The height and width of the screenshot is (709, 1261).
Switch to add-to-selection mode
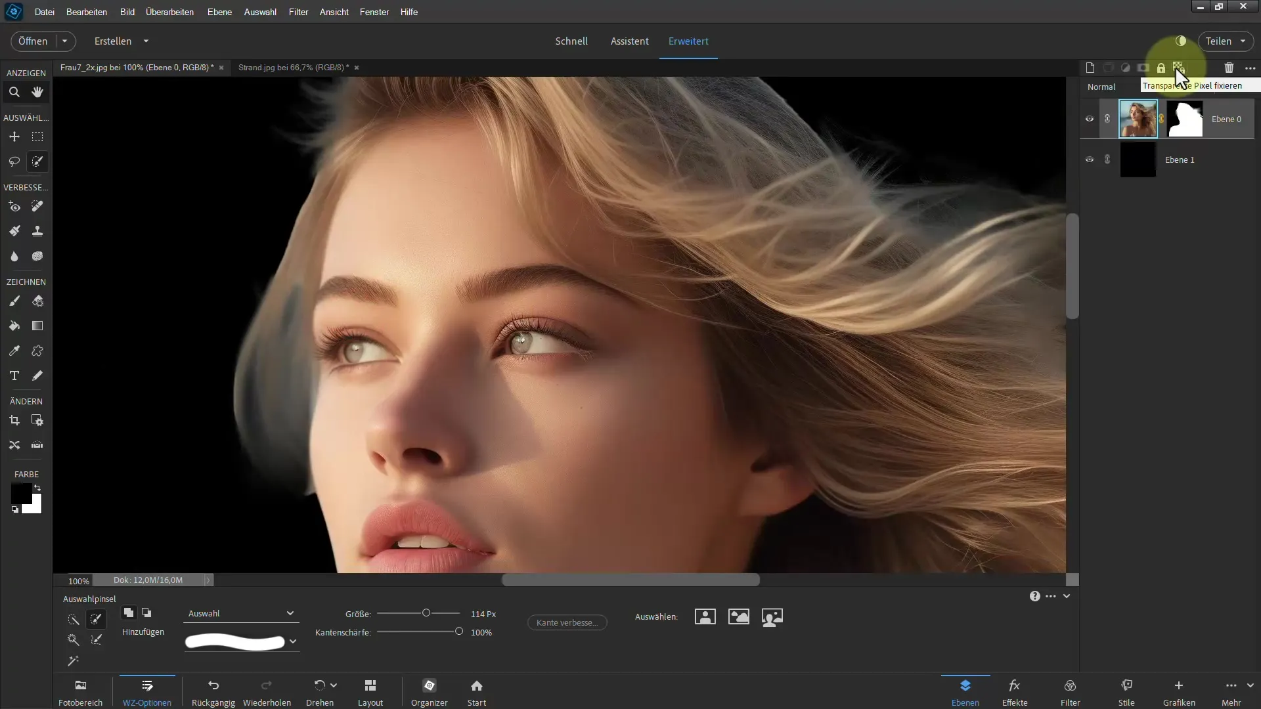coord(129,612)
